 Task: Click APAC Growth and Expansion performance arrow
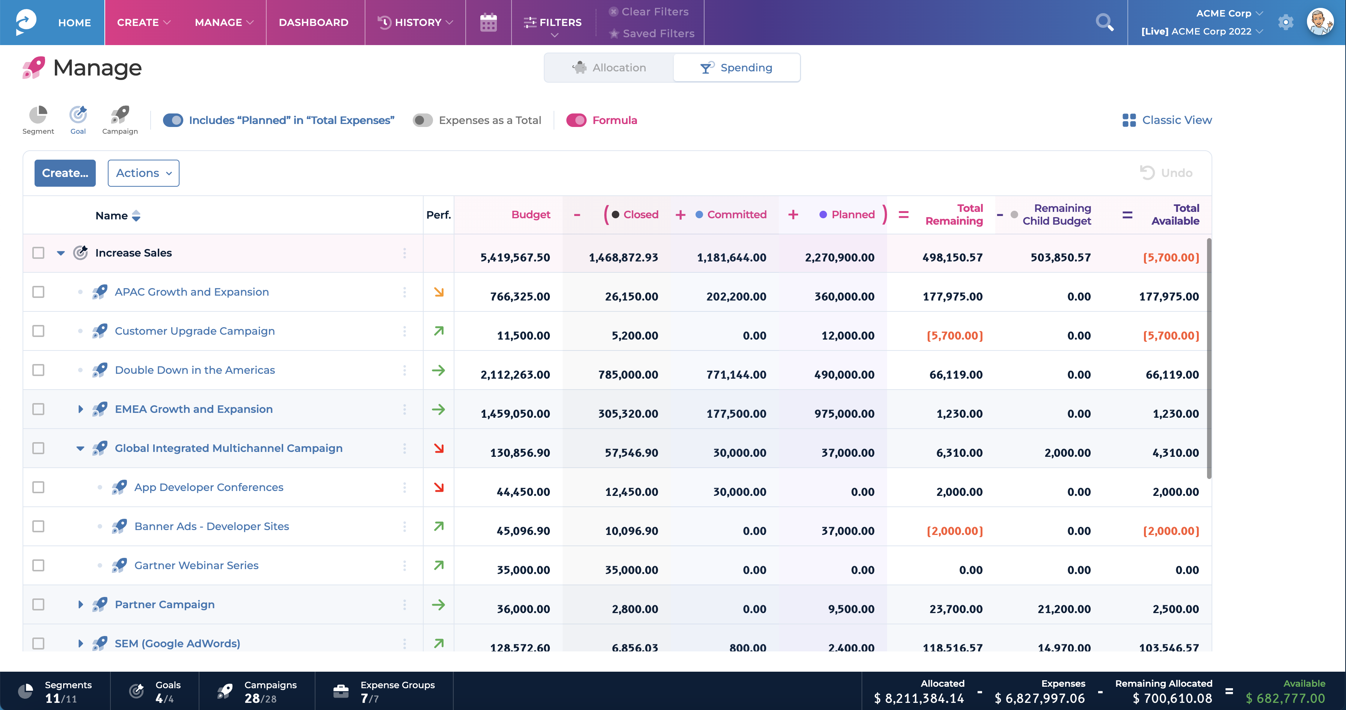439,292
